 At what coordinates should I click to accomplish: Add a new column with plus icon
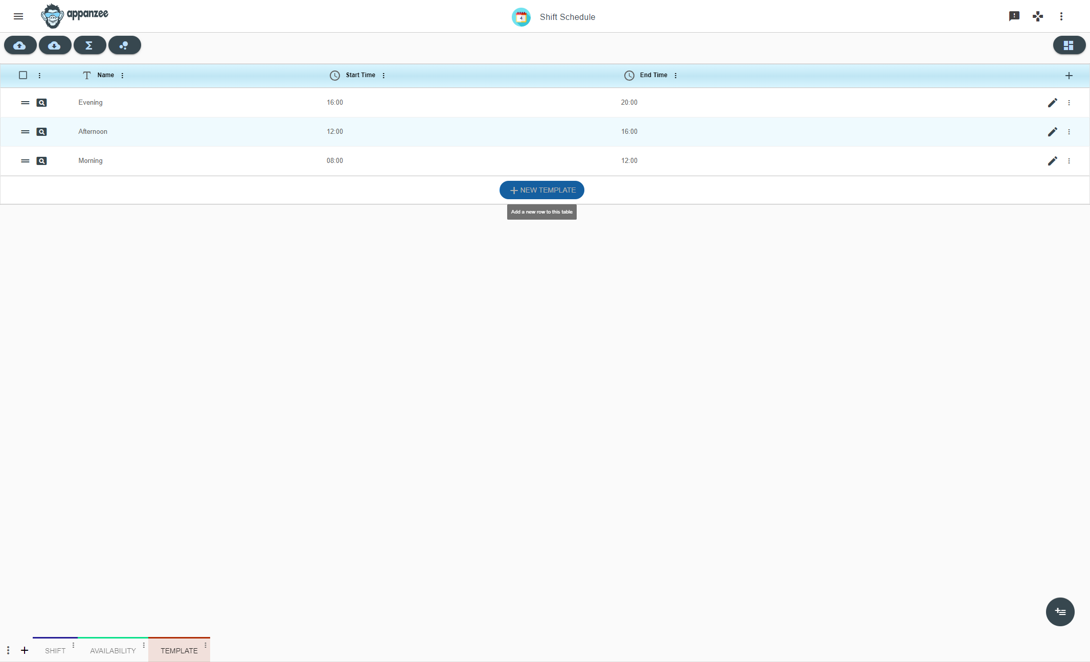[1069, 76]
